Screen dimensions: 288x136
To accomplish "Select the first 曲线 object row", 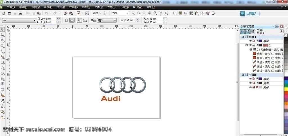I will coord(268,62).
